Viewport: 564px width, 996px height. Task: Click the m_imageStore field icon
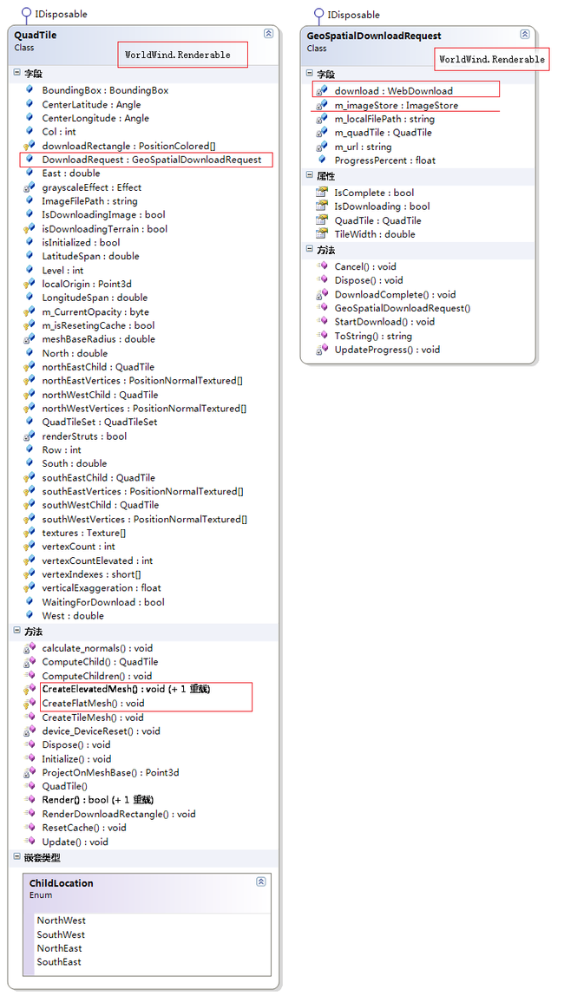[x=322, y=105]
